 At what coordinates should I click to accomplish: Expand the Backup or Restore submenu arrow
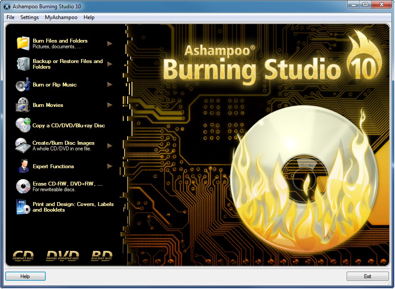110,64
